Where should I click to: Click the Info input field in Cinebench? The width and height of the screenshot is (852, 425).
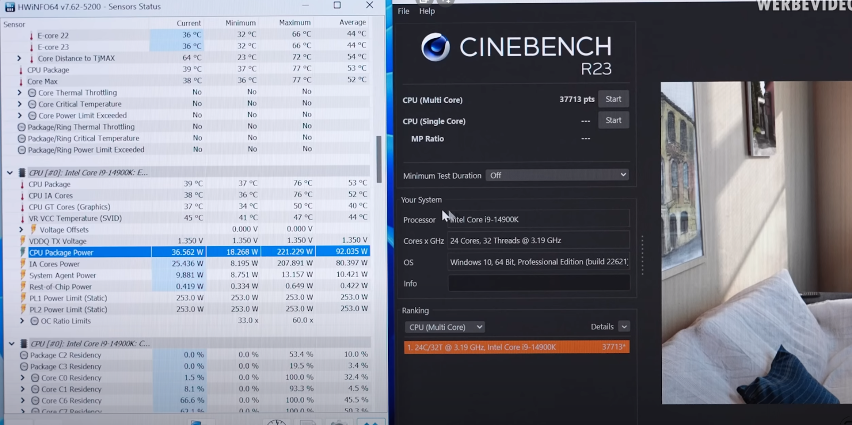pyautogui.click(x=539, y=283)
